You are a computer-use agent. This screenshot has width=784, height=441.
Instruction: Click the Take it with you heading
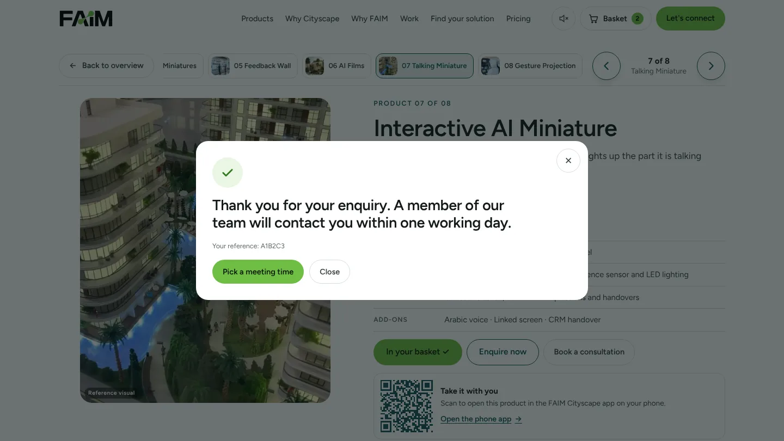469,391
